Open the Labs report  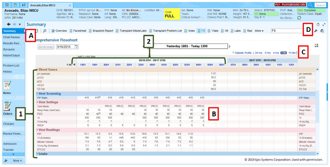(236, 31)
